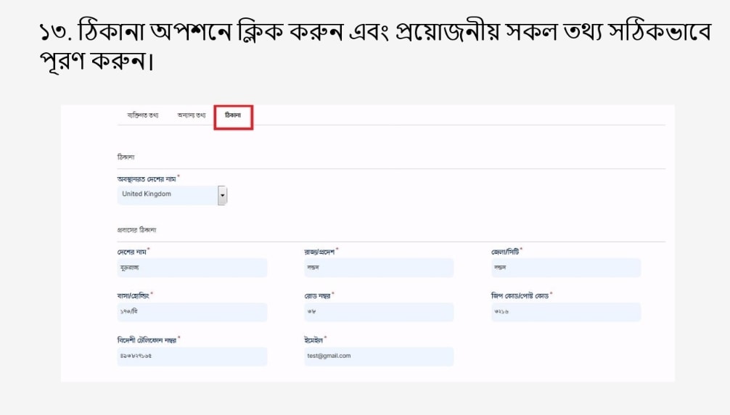Click the বিদেশী টেলিফোন নম্বর label text
The width and height of the screenshot is (730, 415).
point(147,340)
